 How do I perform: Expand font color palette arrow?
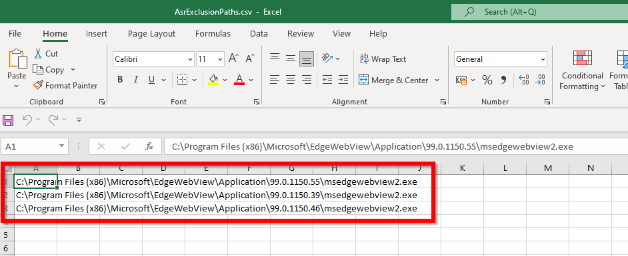(x=251, y=80)
